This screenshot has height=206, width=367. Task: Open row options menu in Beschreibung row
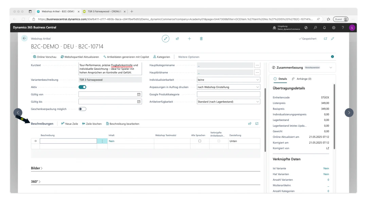click(x=102, y=141)
